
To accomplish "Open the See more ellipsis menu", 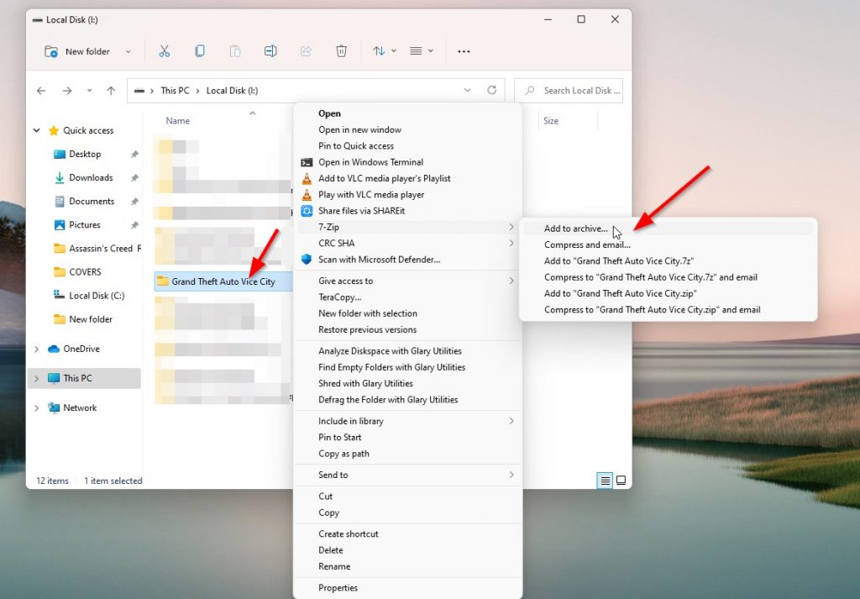I will (x=464, y=51).
